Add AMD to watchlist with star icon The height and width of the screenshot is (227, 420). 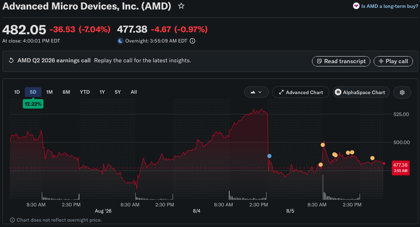[181, 6]
